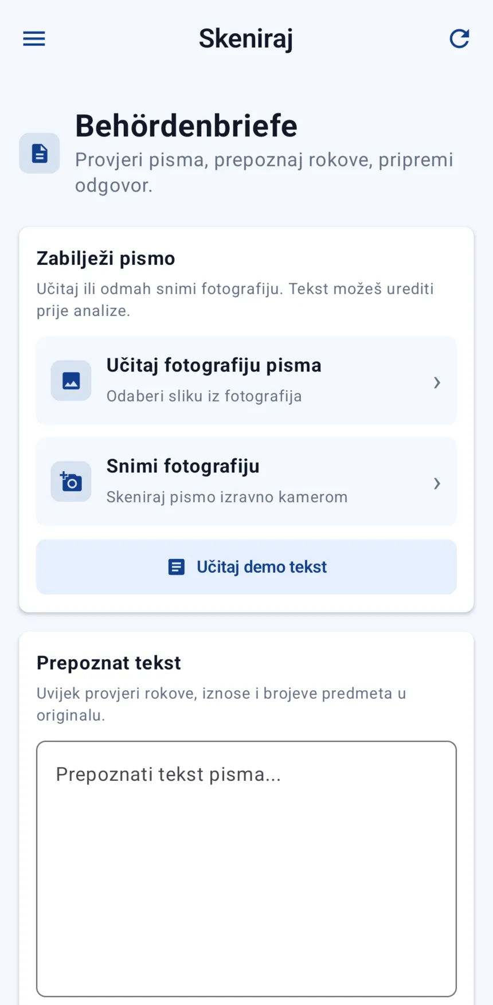Tap the add-camera icon

click(x=71, y=482)
